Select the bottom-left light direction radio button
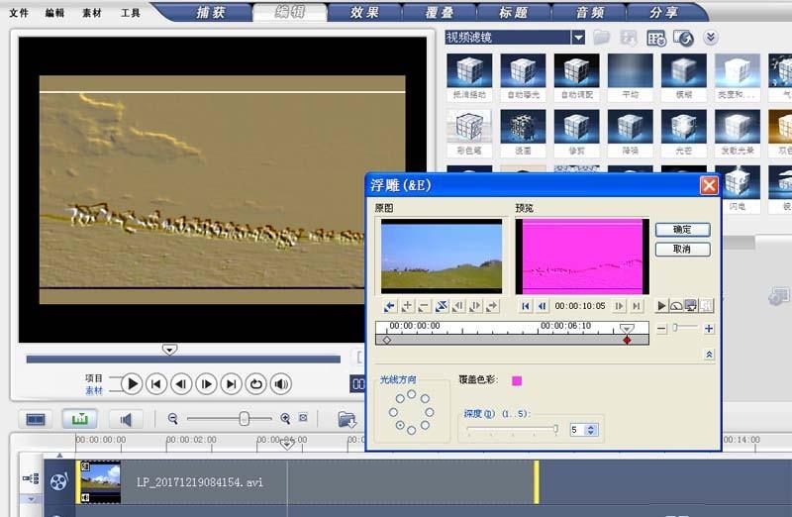This screenshot has width=792, height=517. [x=400, y=427]
